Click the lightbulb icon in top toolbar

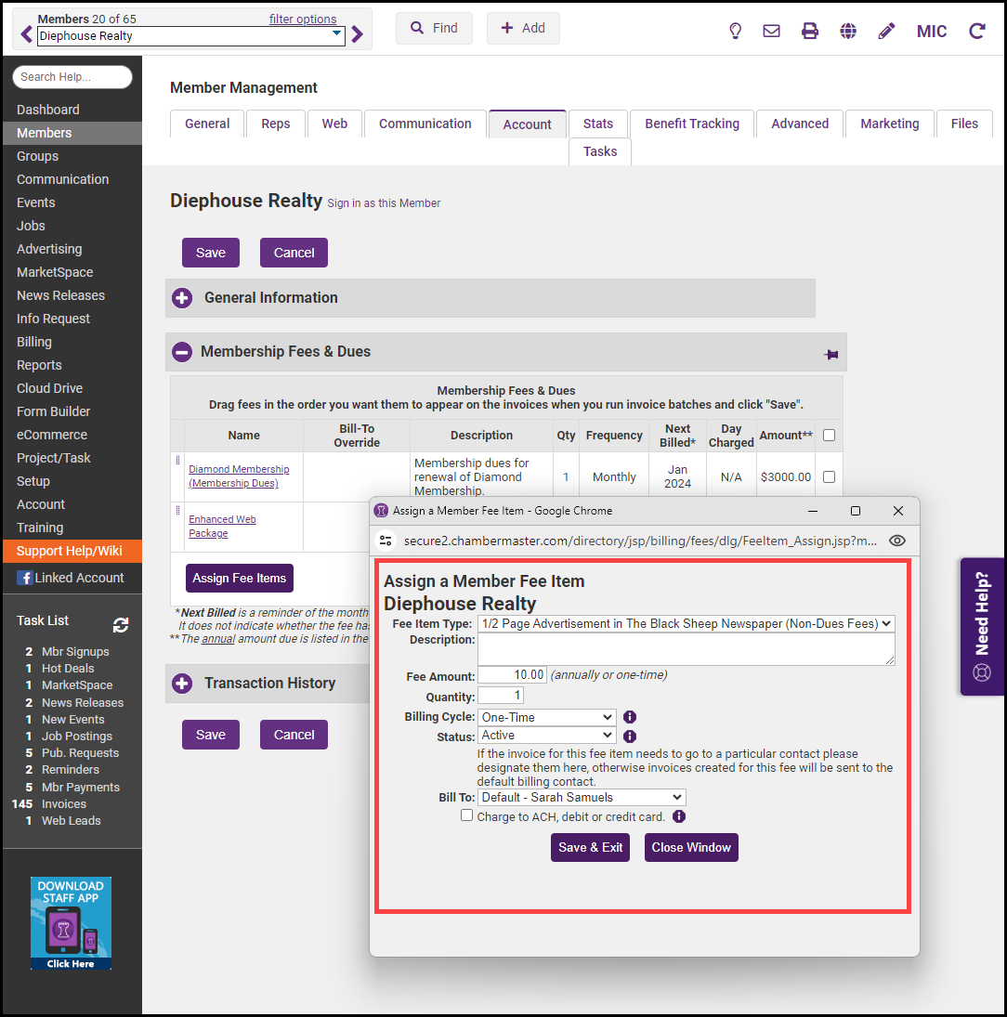point(735,31)
